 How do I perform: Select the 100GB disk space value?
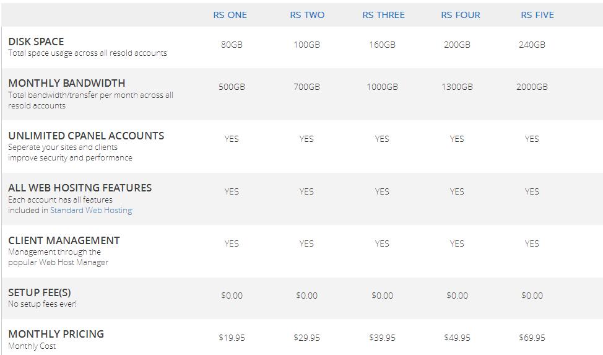pyautogui.click(x=306, y=45)
